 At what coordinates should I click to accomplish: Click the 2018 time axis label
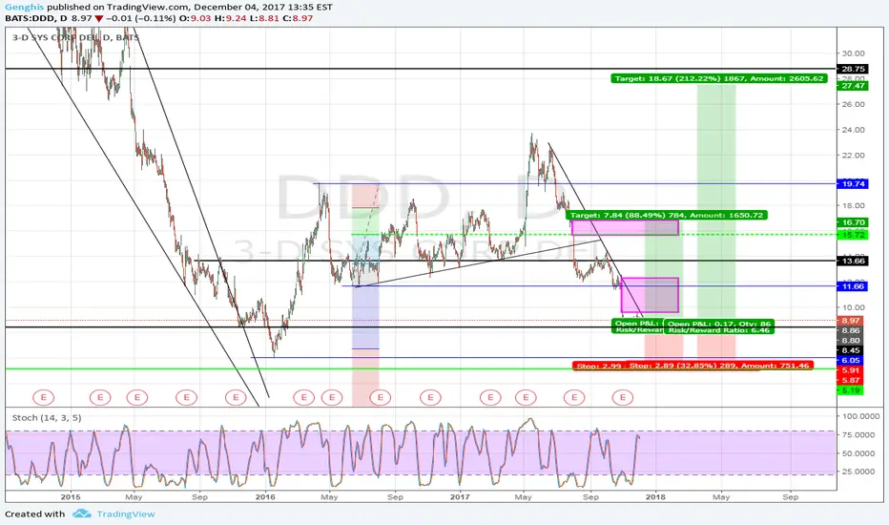tap(656, 497)
